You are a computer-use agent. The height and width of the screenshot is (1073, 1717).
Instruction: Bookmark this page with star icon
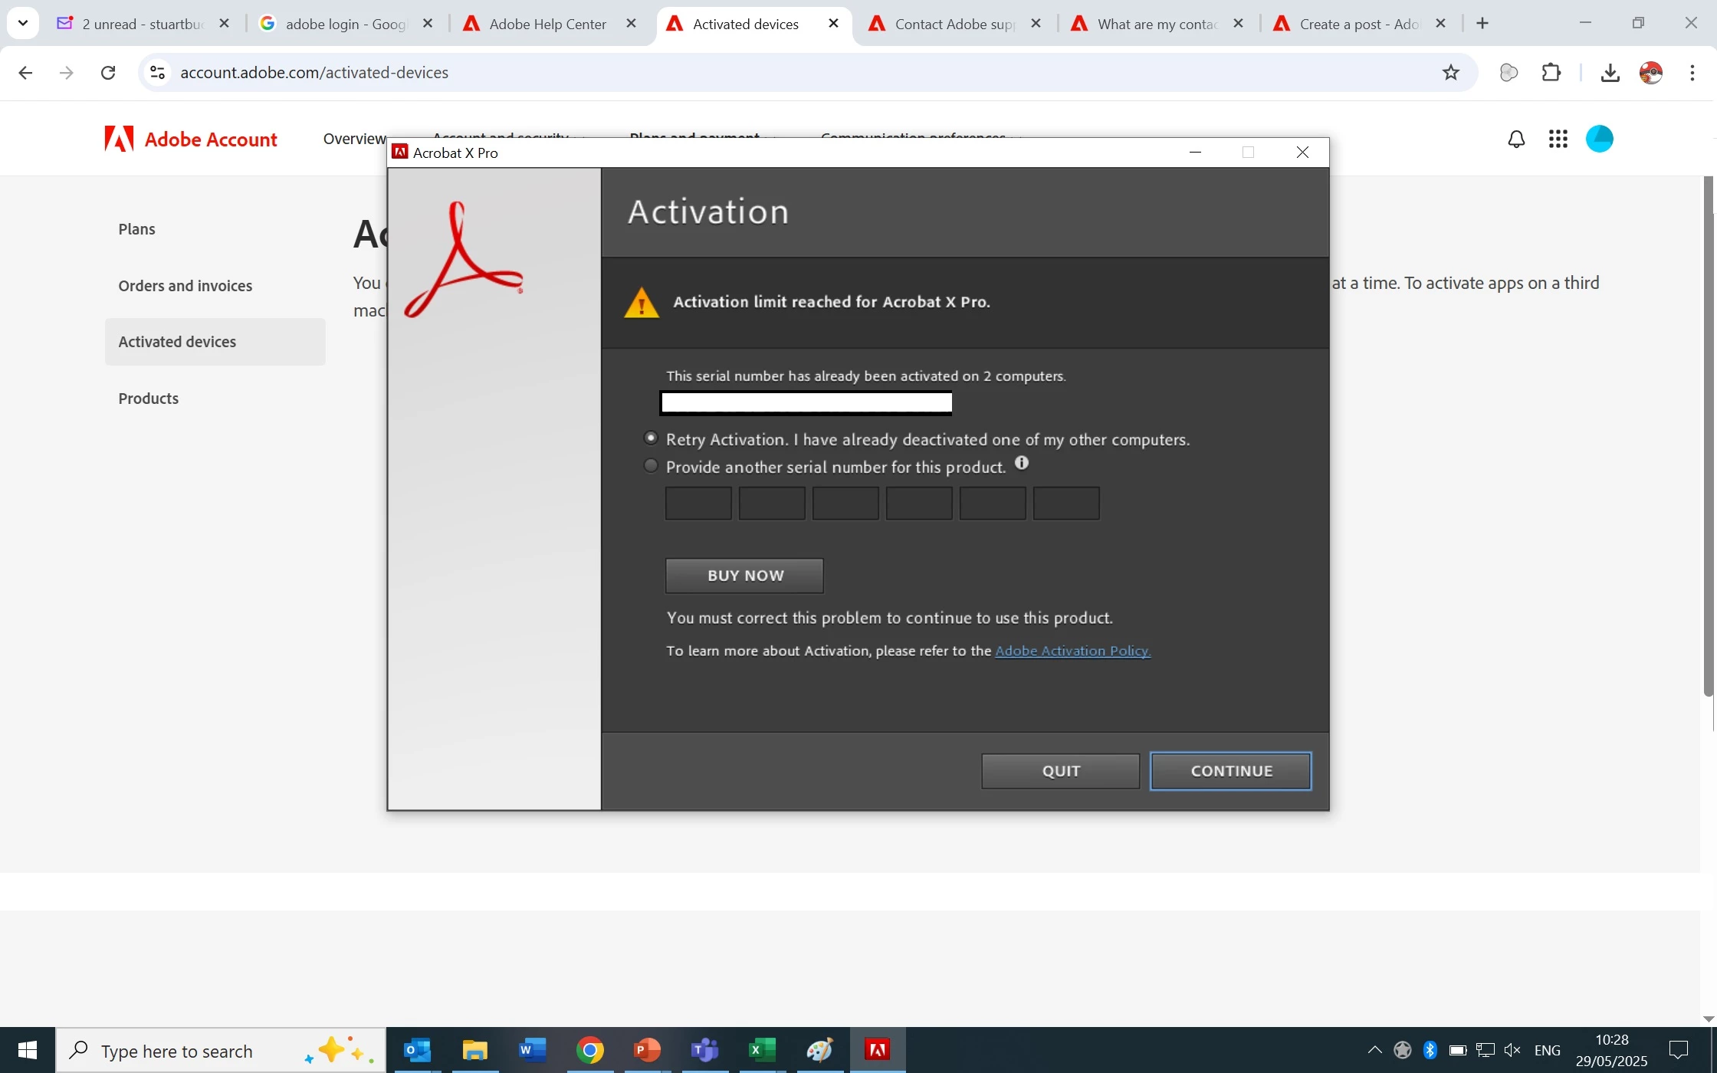tap(1450, 73)
